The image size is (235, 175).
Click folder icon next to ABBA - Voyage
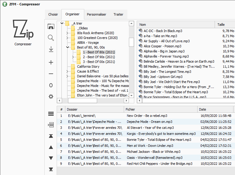coord(73,43)
